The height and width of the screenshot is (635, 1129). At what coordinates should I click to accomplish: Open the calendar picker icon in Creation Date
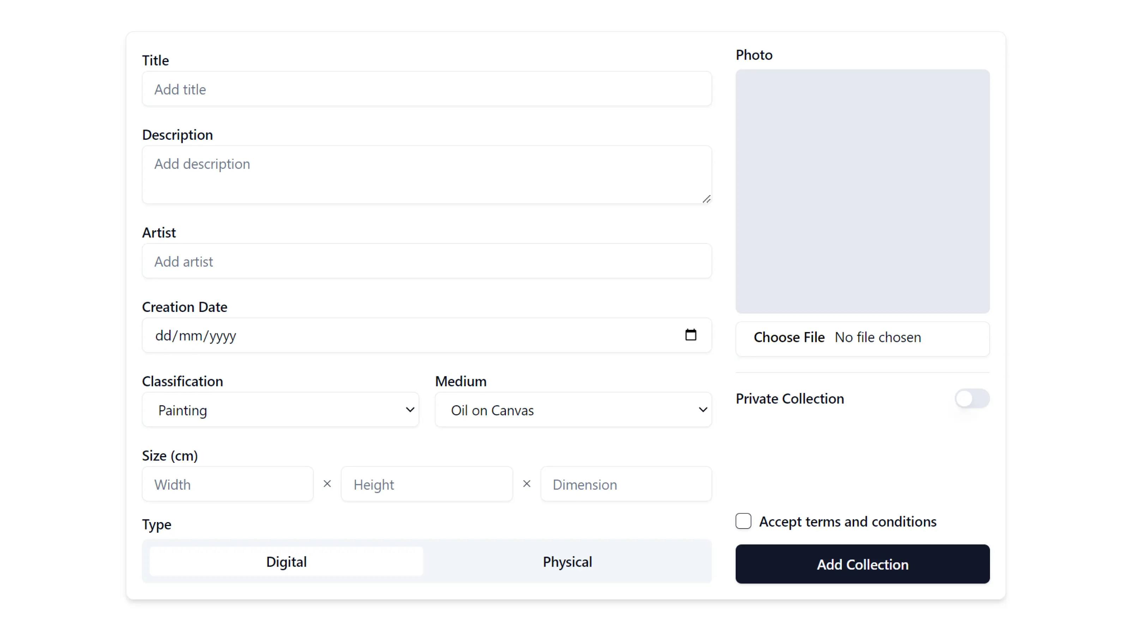(691, 335)
